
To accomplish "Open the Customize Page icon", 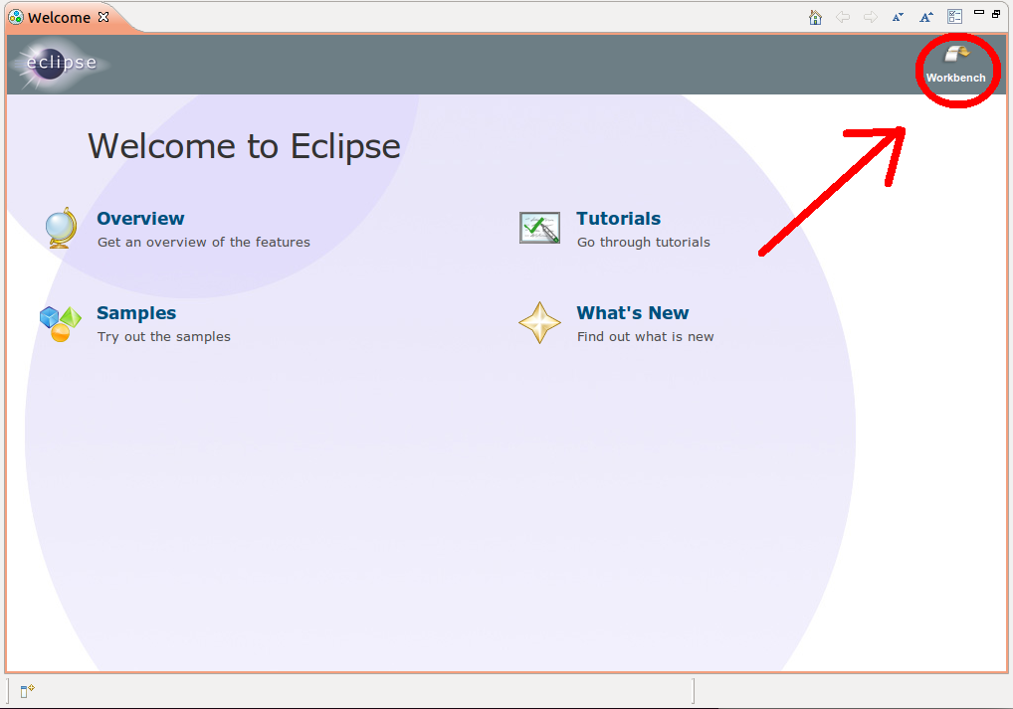I will [x=955, y=17].
